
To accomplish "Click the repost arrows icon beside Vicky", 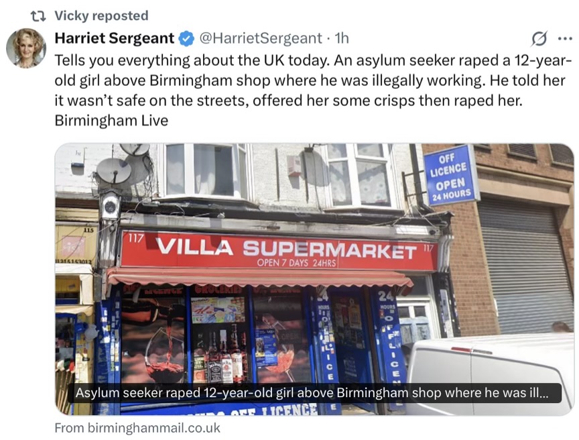I will point(38,16).
